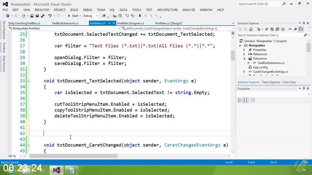Collapse the txtDocument_CaretChanged method outline
This screenshot has width=312, height=175.
pos(28,145)
